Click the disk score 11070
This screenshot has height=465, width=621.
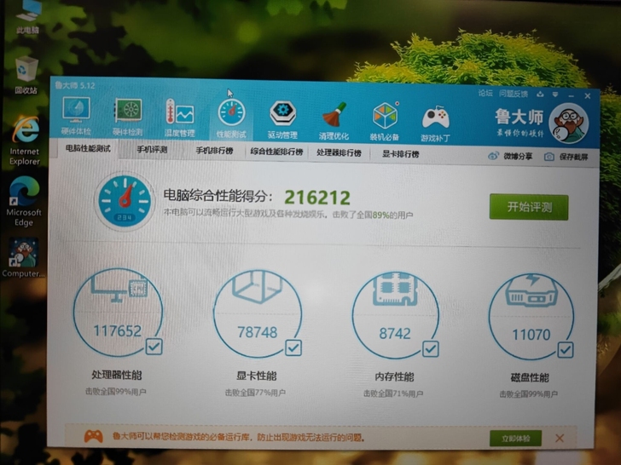[x=531, y=335]
